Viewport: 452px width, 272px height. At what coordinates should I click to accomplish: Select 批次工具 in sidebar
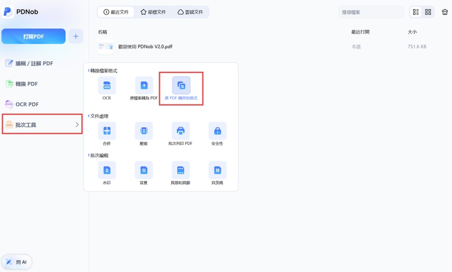click(42, 125)
